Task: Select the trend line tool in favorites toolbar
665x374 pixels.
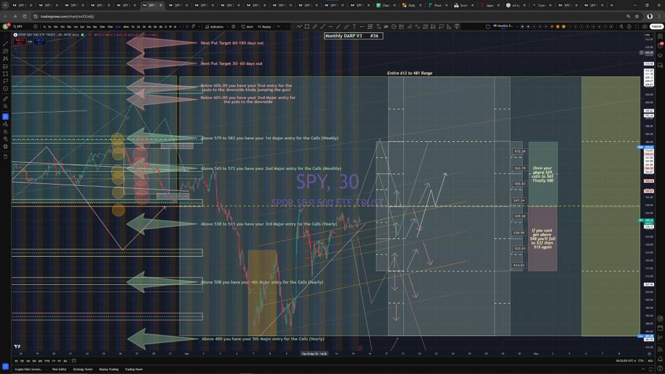Action: click(x=323, y=26)
